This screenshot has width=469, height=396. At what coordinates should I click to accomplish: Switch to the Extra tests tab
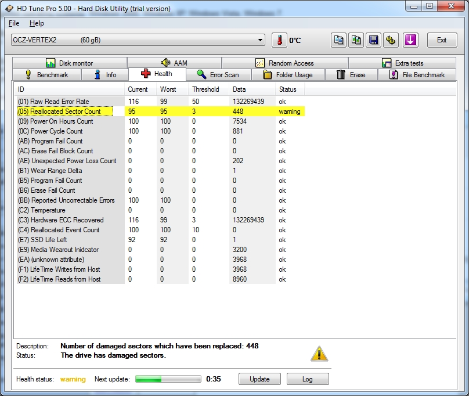click(x=402, y=63)
